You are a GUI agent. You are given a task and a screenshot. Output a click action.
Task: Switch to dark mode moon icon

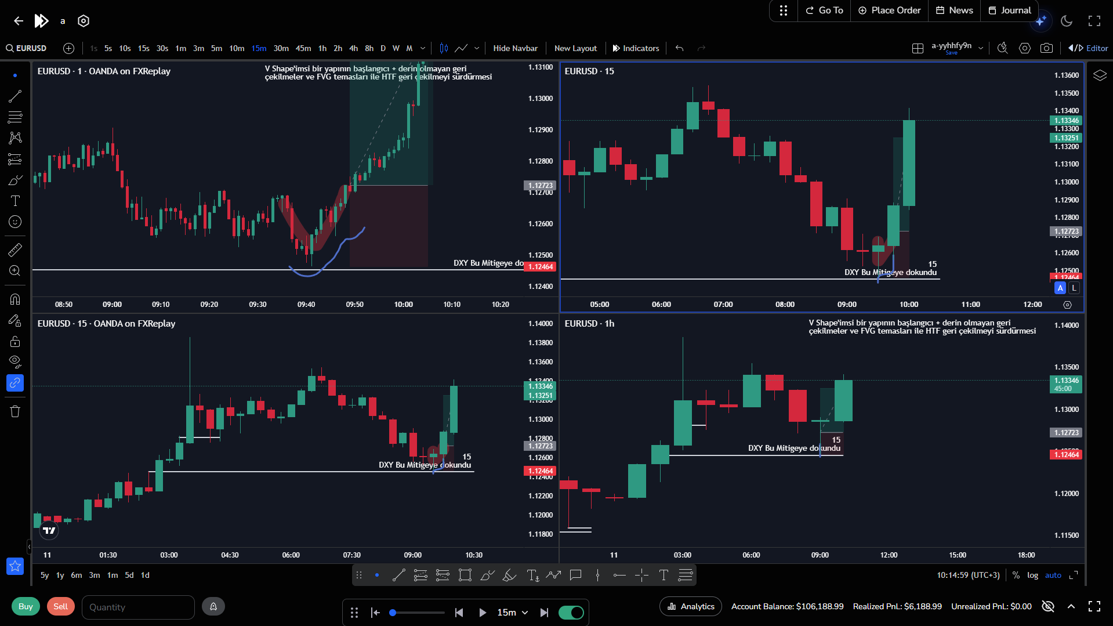1067,21
